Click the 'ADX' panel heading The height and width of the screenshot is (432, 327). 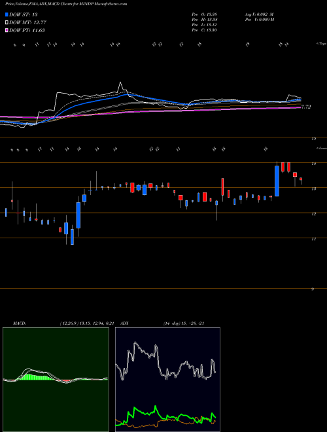(124, 323)
